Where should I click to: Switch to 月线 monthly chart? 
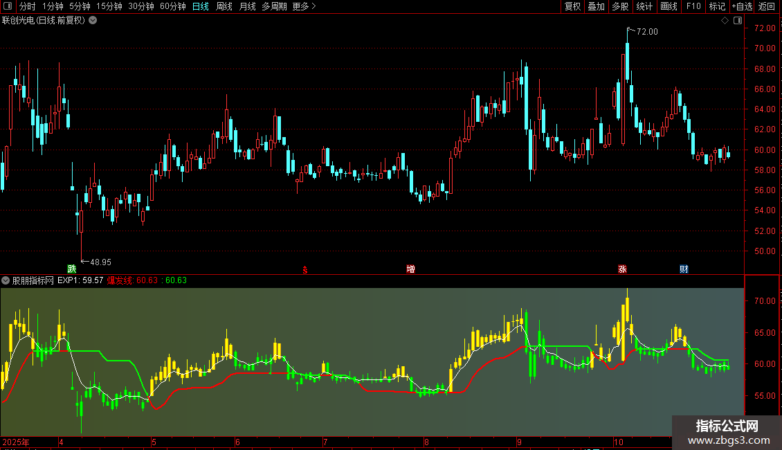tap(247, 6)
